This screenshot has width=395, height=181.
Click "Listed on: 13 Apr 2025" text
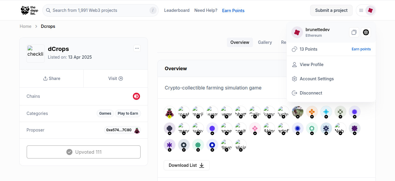pyautogui.click(x=70, y=57)
